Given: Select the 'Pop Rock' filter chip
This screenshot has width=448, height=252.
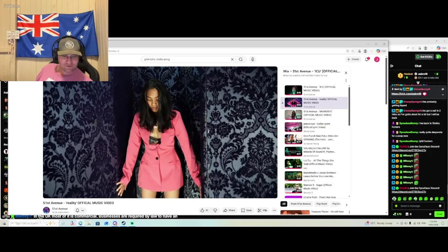Looking at the screenshot, I should pos(322,204).
